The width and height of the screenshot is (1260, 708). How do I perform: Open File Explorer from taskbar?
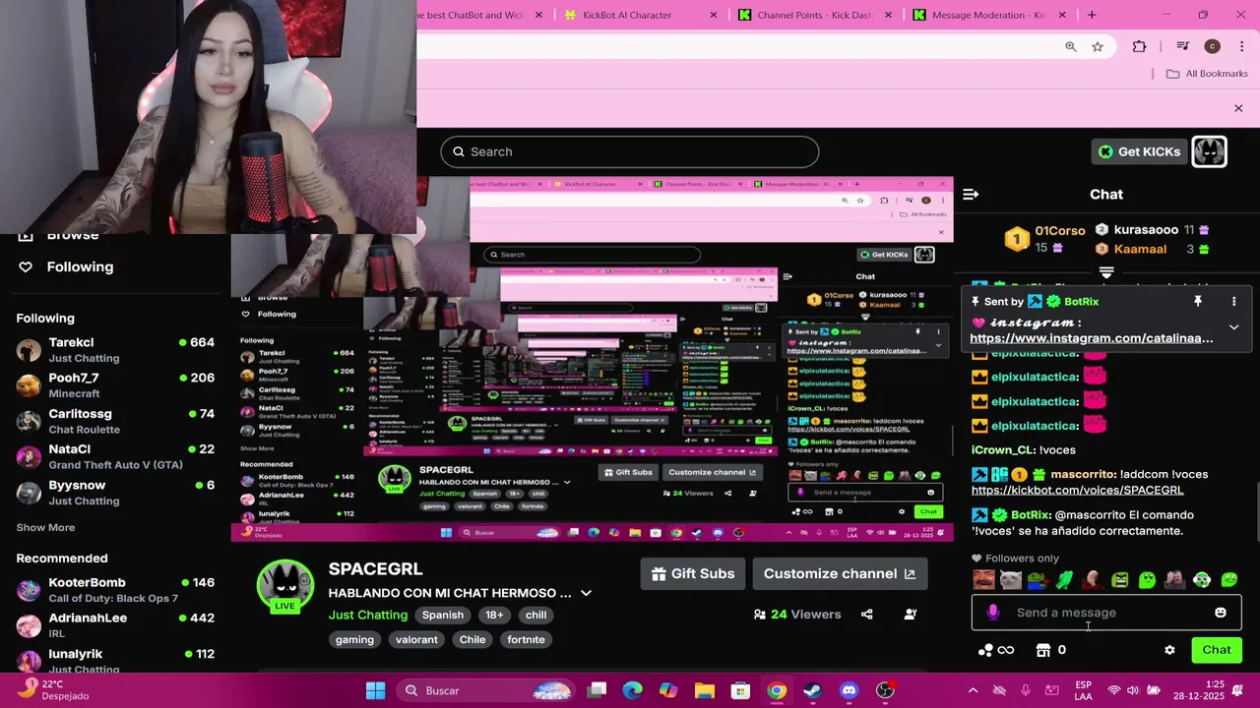tap(705, 690)
